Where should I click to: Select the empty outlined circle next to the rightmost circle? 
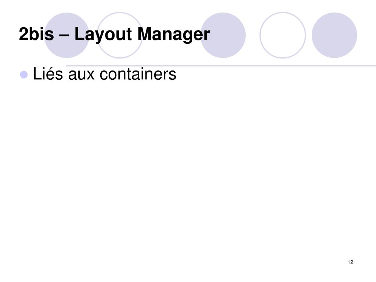coord(282,35)
